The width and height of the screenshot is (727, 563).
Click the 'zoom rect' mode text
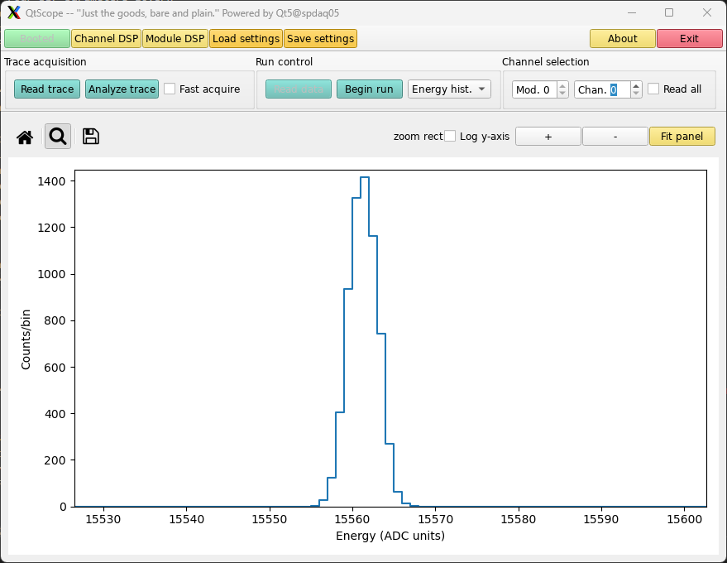[419, 137]
